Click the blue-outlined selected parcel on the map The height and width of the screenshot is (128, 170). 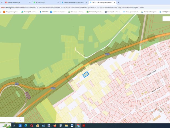pos(86,74)
